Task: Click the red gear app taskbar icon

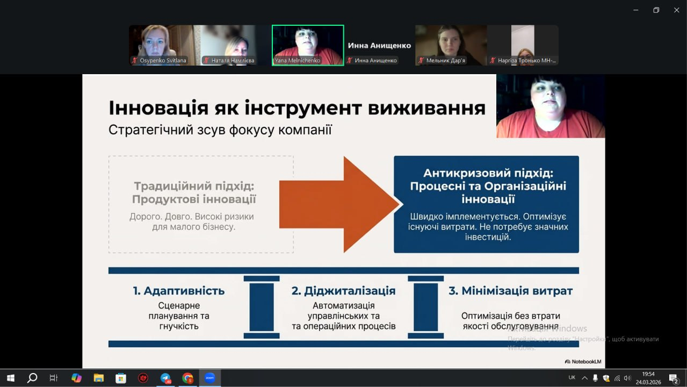Action: click(143, 378)
